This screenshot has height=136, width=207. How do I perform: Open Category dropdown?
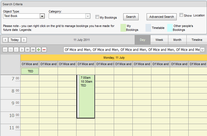[x=88, y=16]
